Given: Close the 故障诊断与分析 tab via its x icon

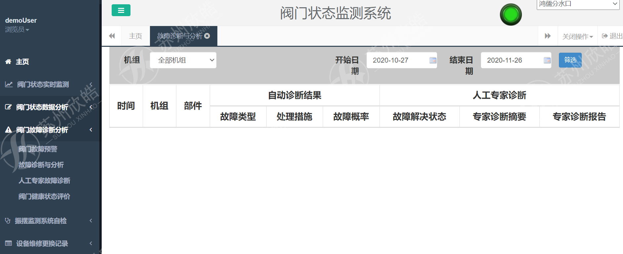Looking at the screenshot, I should click(x=207, y=36).
